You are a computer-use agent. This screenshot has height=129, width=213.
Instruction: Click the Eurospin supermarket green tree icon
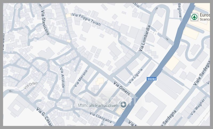[x=194, y=17]
